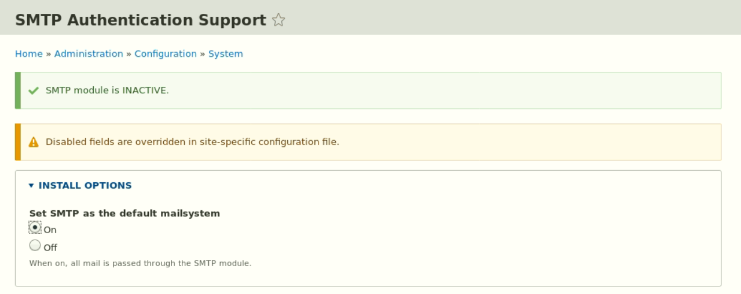The width and height of the screenshot is (741, 294).
Task: Click the INSTALL OPTIONS fieldset title
Action: point(85,186)
